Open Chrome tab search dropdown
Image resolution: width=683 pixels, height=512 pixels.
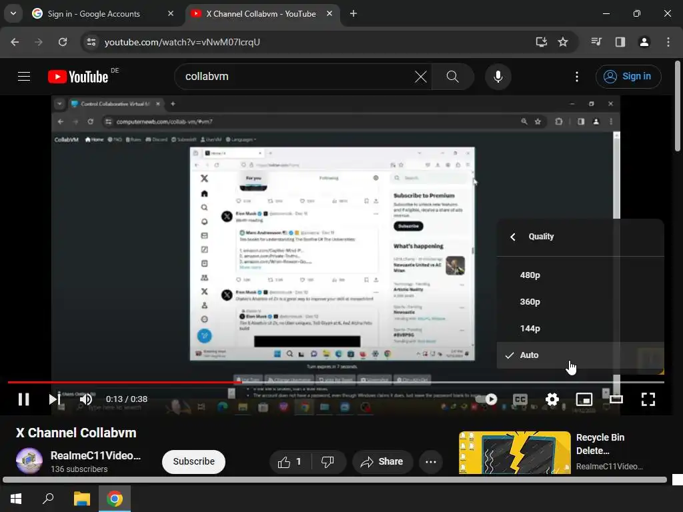[x=13, y=13]
